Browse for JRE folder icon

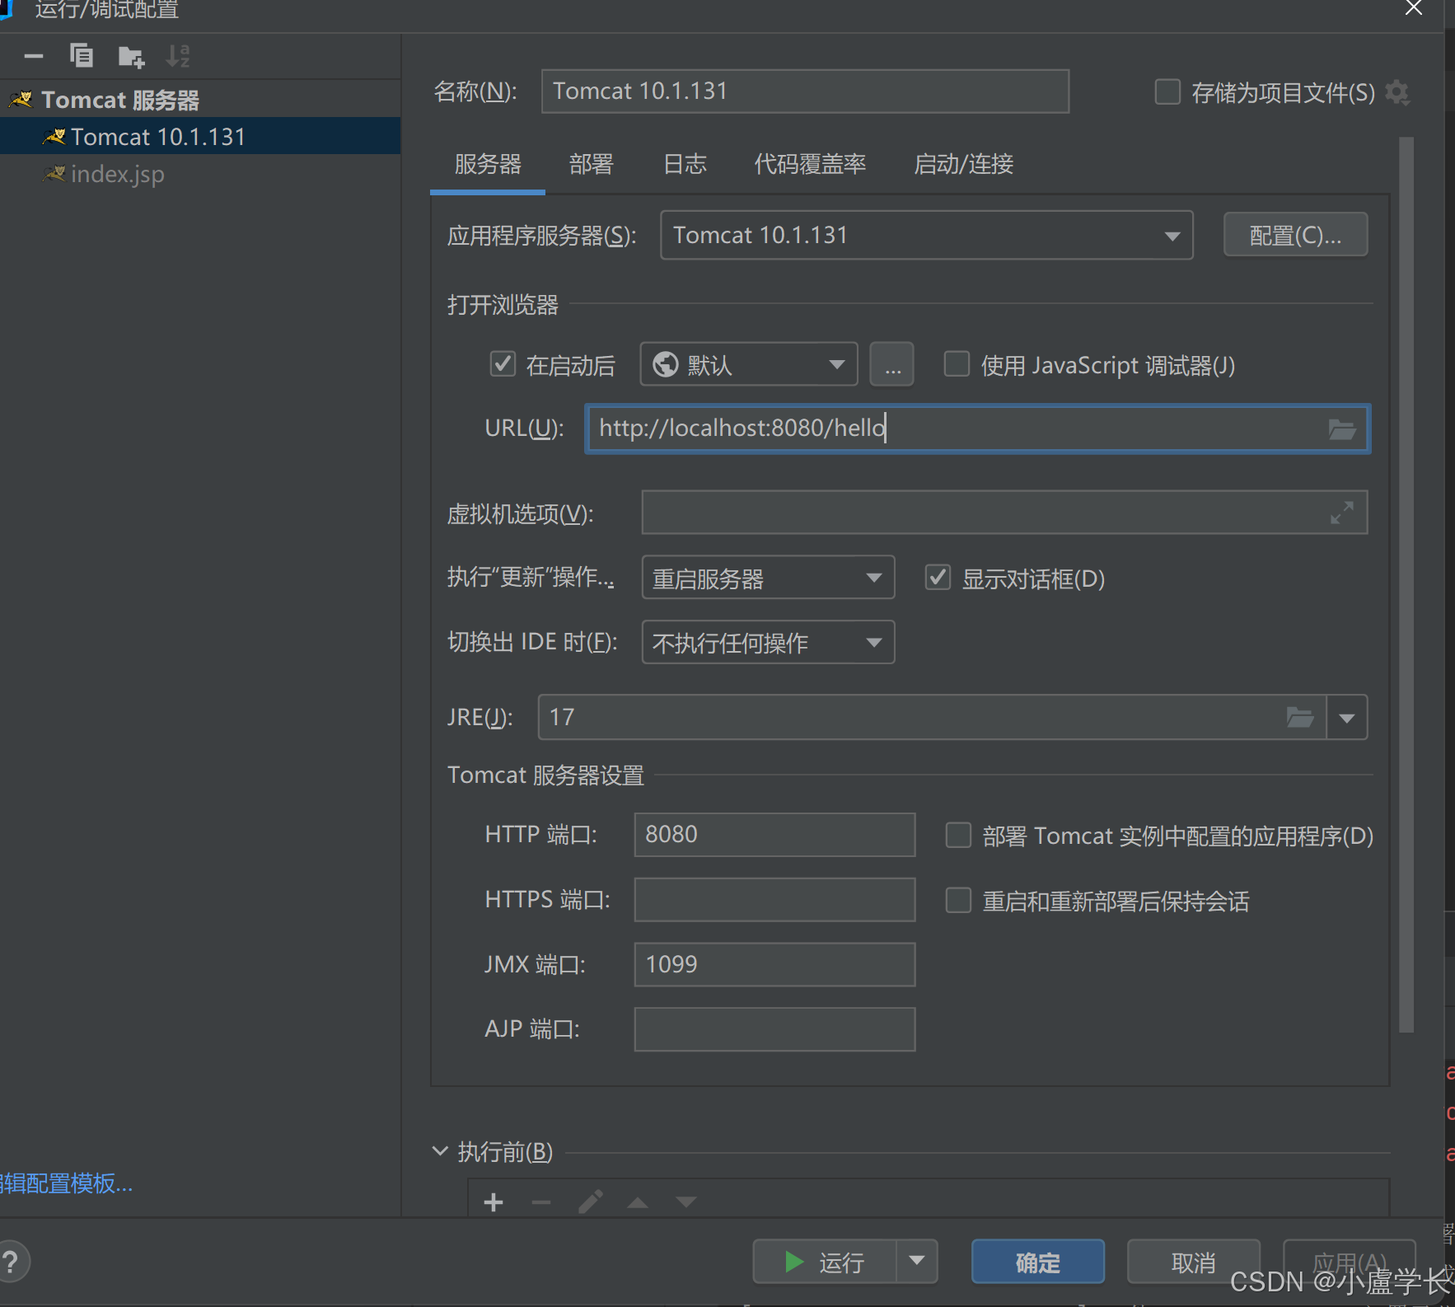[1300, 718]
